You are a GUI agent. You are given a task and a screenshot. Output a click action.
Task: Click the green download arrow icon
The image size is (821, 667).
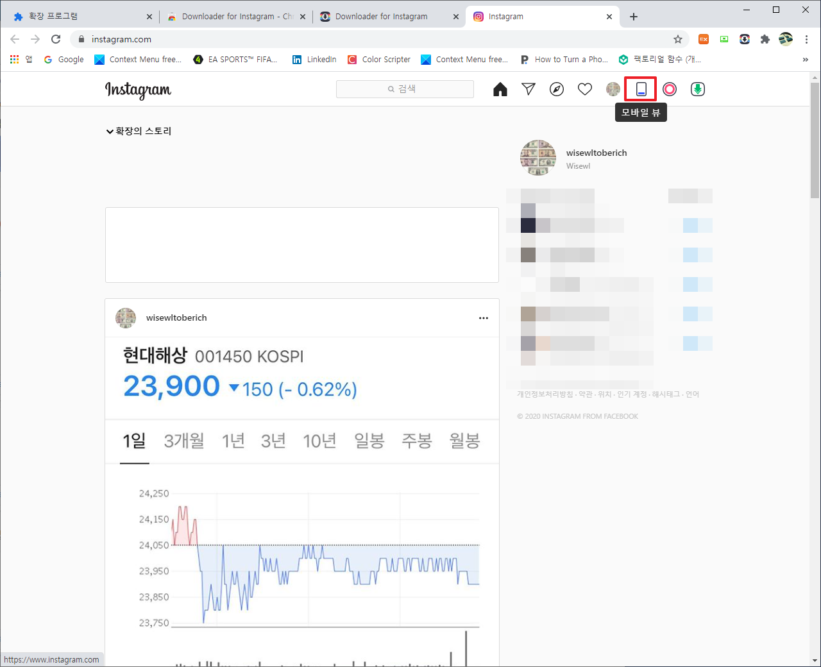(x=698, y=89)
